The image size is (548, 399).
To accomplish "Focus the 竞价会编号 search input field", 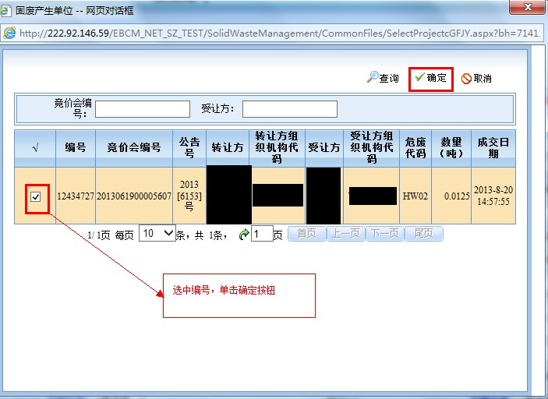I will point(143,109).
